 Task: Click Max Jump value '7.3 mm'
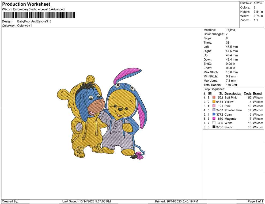click(x=231, y=81)
